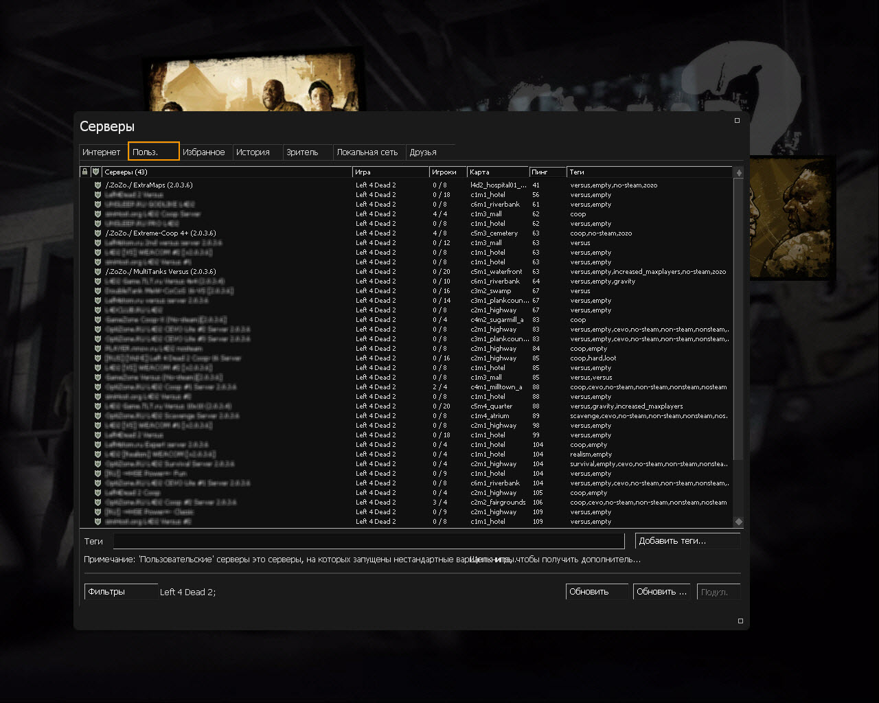The image size is (879, 703).
Task: Toggle the Фильтры filters panel
Action: (x=120, y=592)
